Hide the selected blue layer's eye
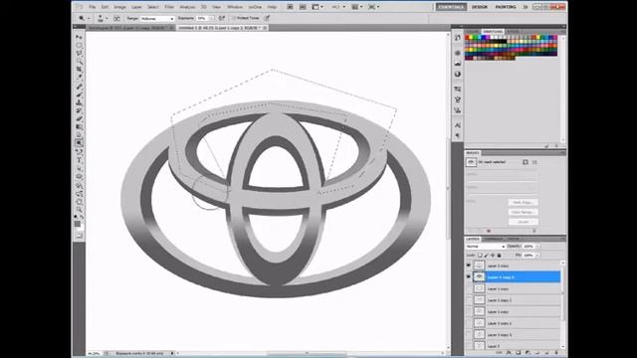 469,276
